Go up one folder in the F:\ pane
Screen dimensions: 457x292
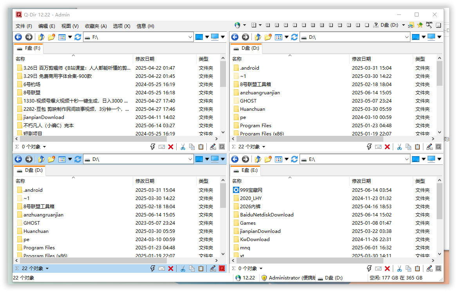(x=41, y=37)
